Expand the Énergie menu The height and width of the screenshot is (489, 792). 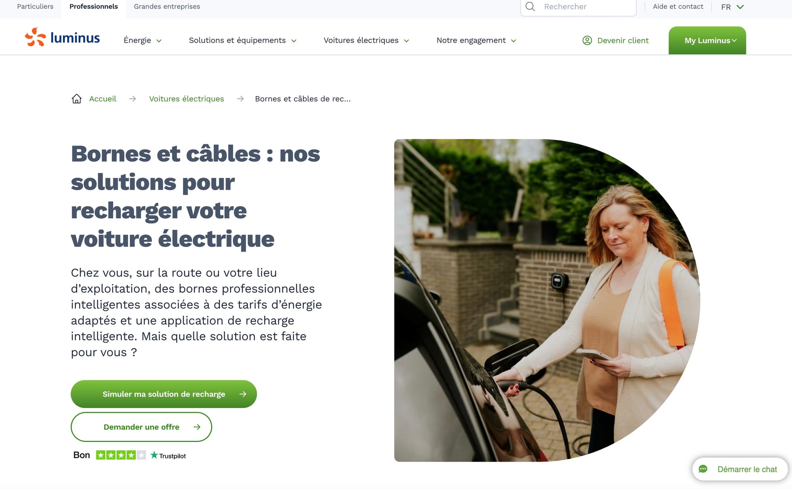(x=143, y=40)
